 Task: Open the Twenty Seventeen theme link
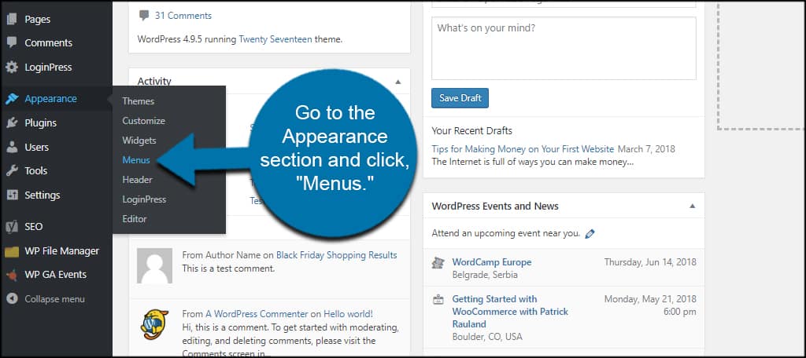[x=275, y=39]
